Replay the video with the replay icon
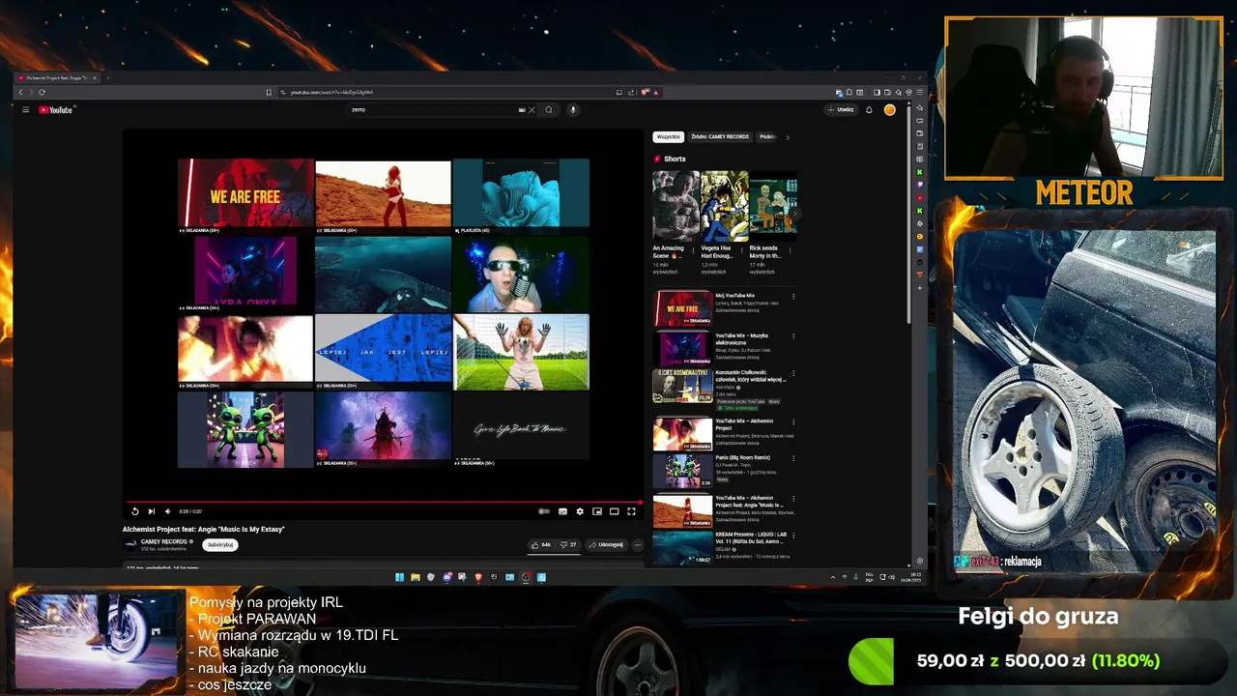Screen dimensions: 1237x696 pyautogui.click(x=134, y=511)
